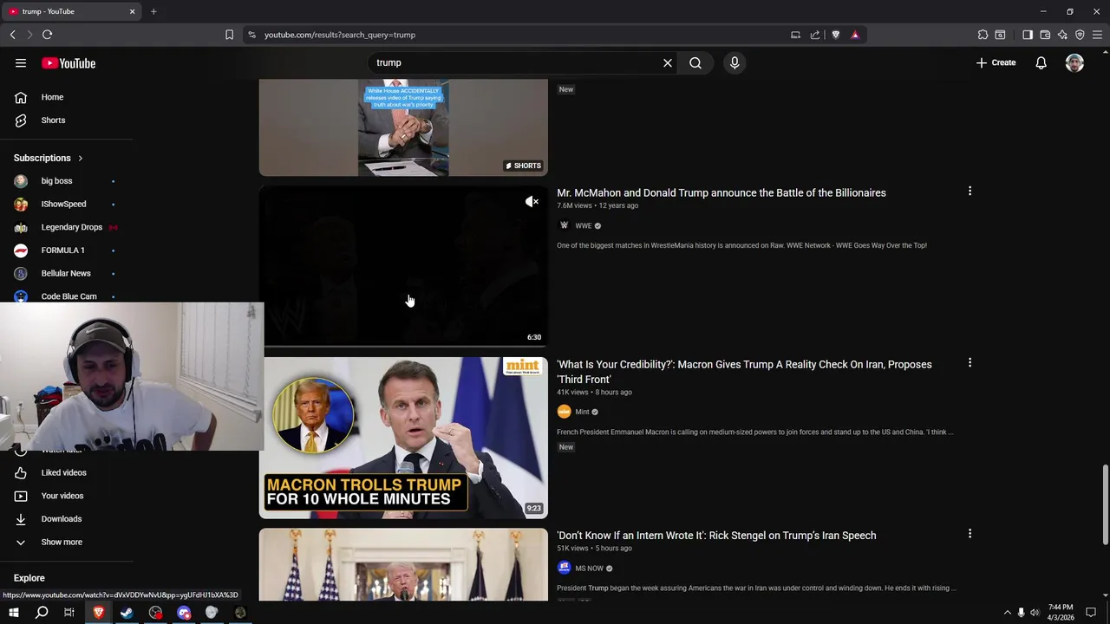Open the Macron Reality Check video title
Image resolution: width=1110 pixels, height=624 pixels.
tap(744, 372)
